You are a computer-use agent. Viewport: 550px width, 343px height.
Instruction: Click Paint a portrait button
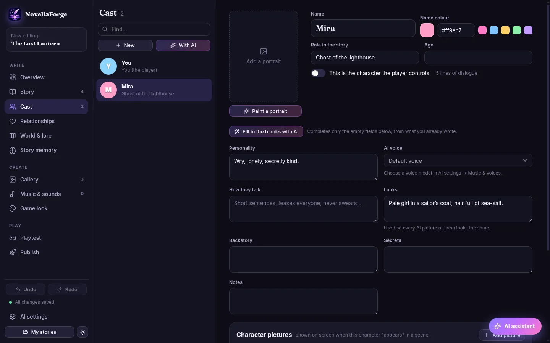click(x=265, y=111)
